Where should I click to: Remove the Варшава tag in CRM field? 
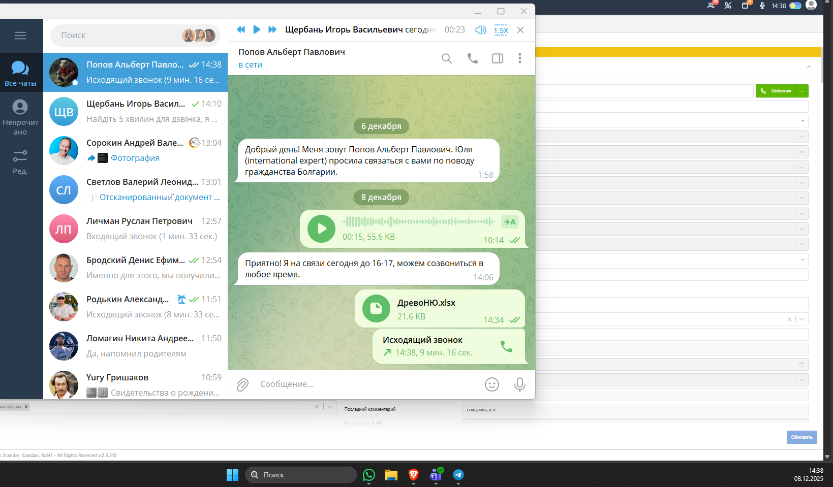(x=26, y=407)
